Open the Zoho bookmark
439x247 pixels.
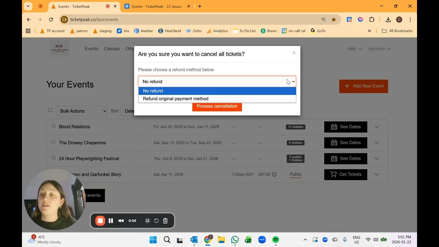pos(194,31)
